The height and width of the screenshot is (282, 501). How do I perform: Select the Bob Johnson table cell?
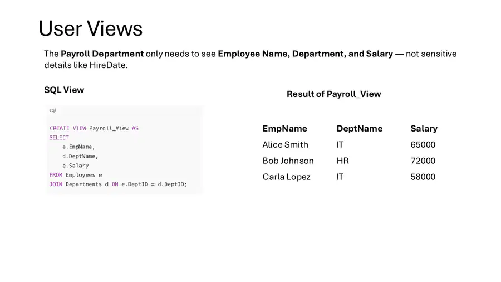tap(288, 161)
